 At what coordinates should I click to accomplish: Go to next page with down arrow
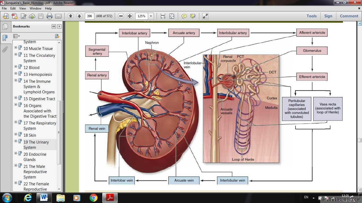[79, 16]
